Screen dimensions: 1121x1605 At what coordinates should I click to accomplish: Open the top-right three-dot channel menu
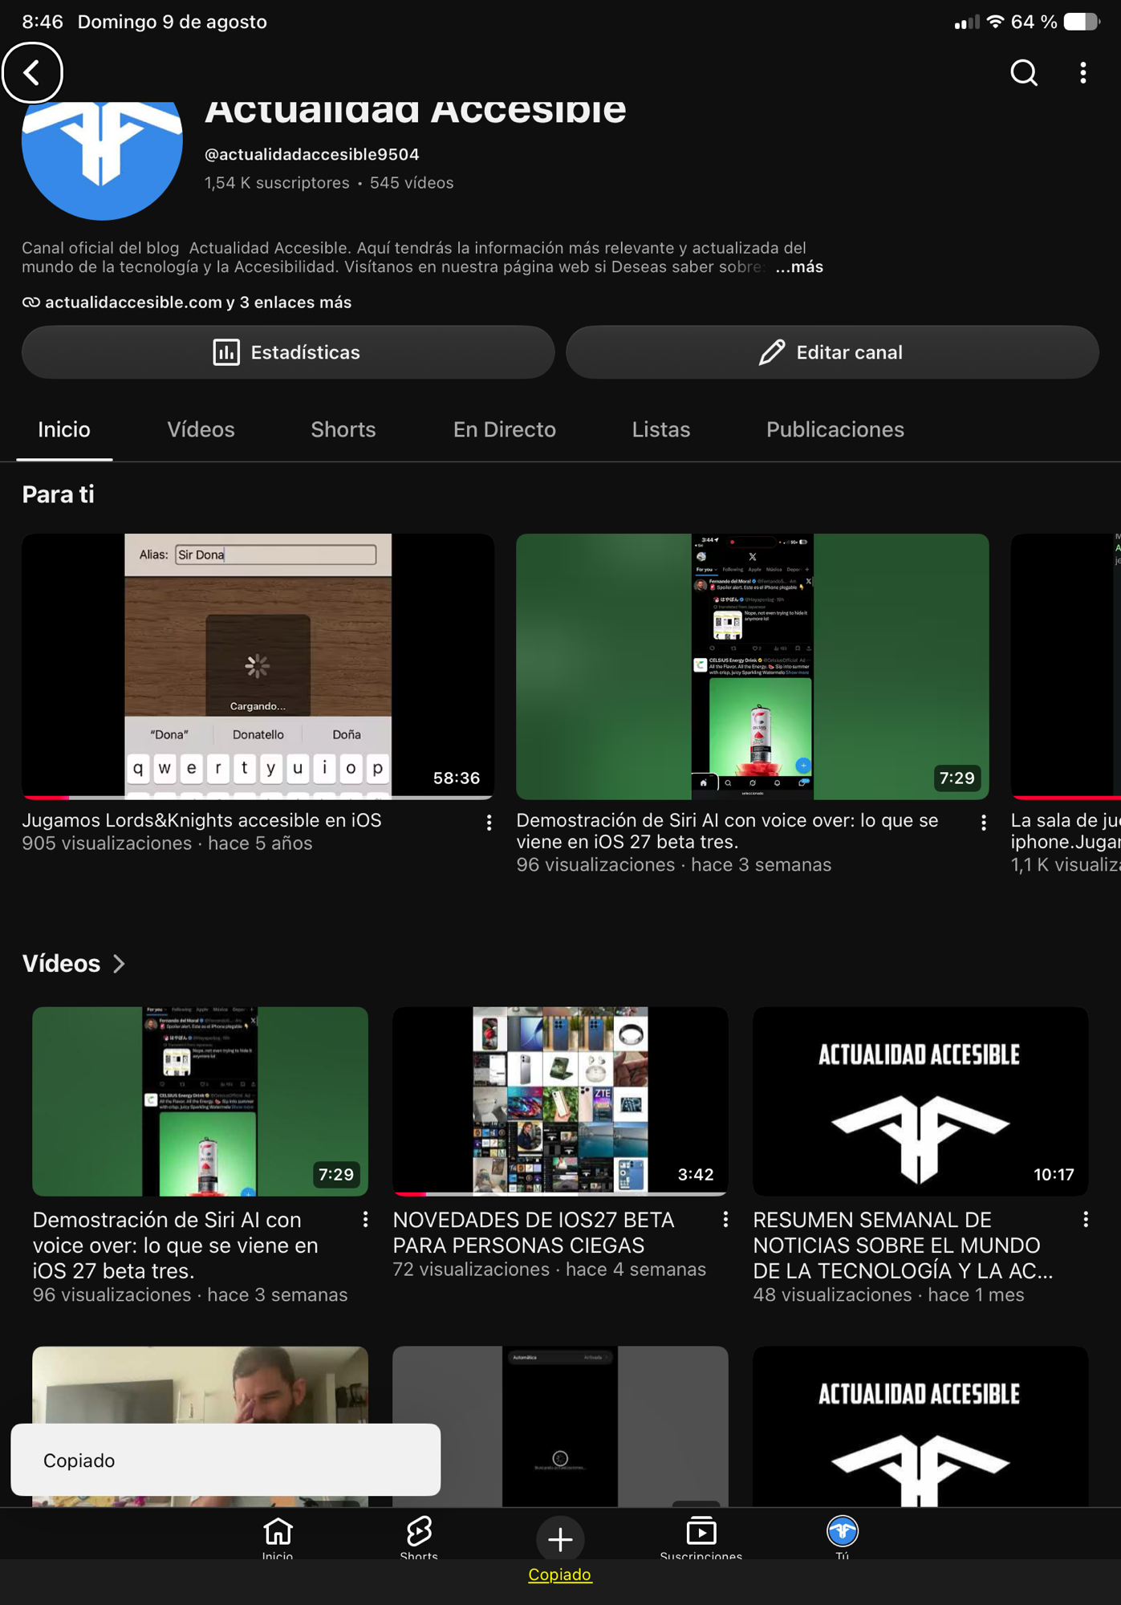[x=1083, y=73]
